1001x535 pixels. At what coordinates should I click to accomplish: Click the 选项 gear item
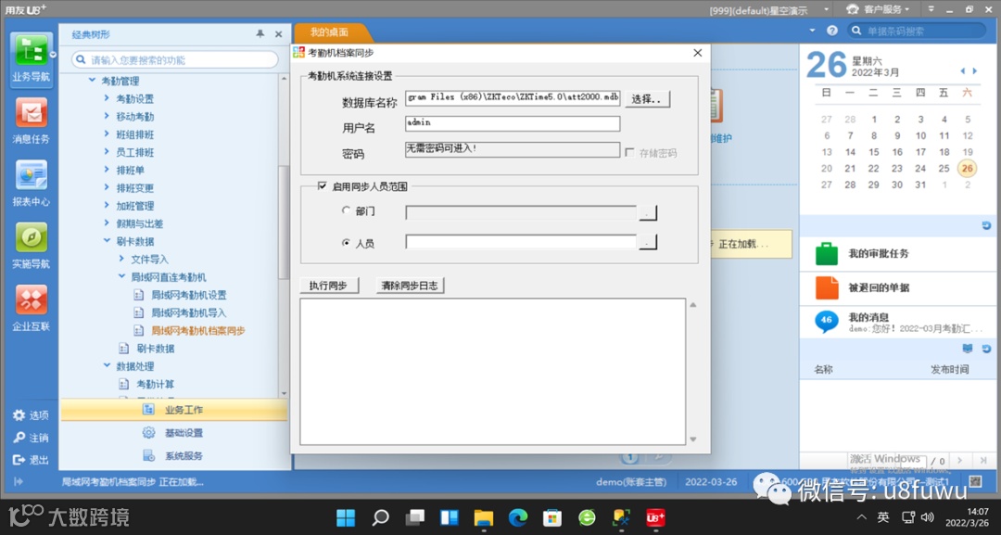(x=31, y=415)
